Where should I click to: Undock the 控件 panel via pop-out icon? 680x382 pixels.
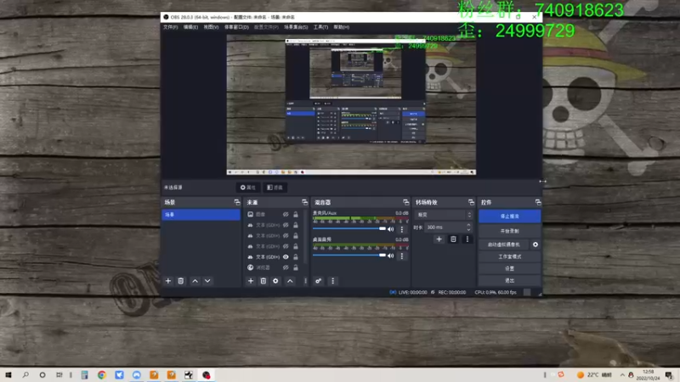coord(538,202)
